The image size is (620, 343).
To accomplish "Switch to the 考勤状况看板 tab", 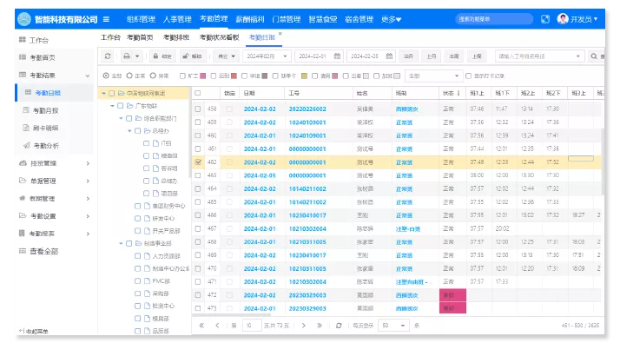I will pyautogui.click(x=219, y=37).
